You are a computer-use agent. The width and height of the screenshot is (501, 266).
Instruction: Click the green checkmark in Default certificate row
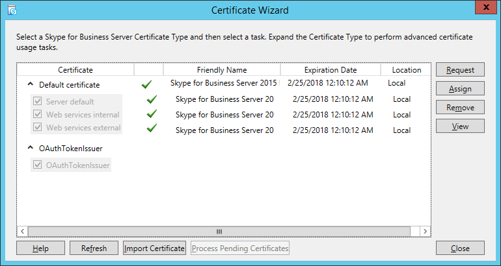146,84
